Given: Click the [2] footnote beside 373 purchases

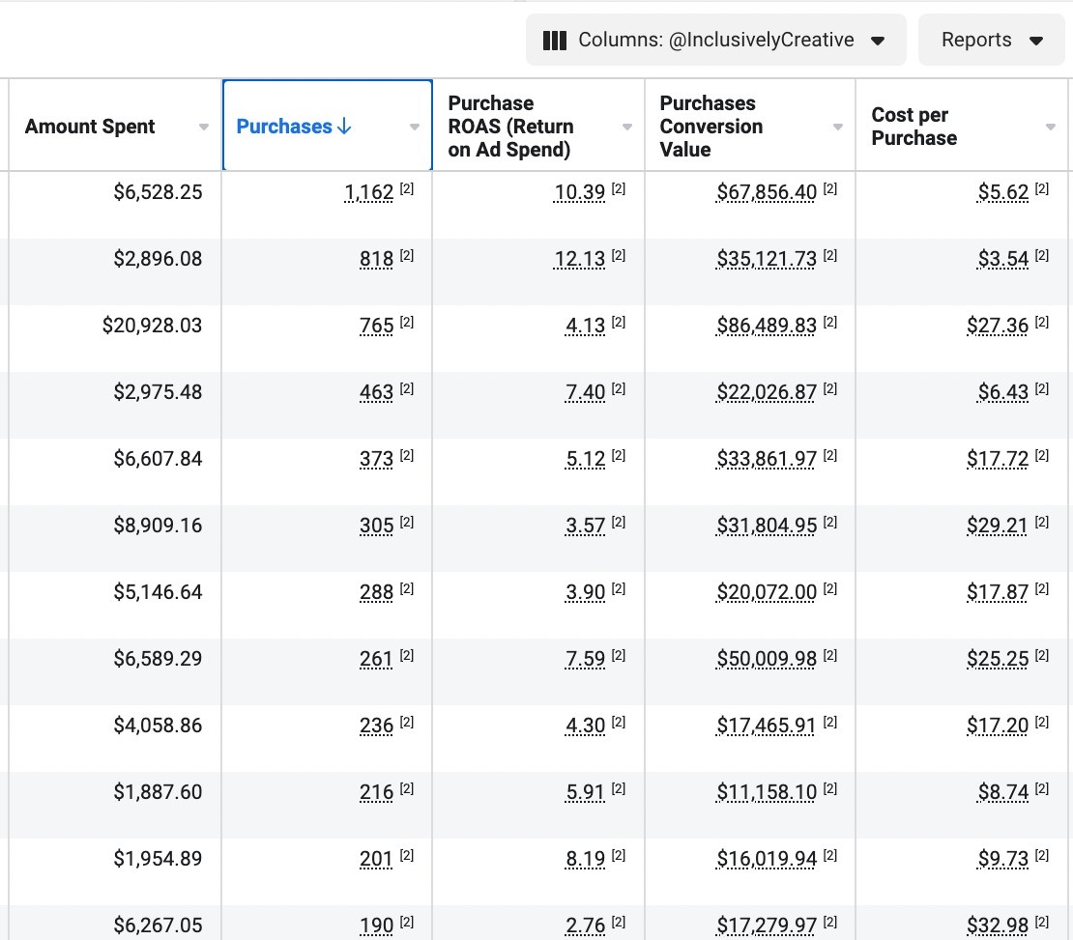Looking at the screenshot, I should [407, 456].
